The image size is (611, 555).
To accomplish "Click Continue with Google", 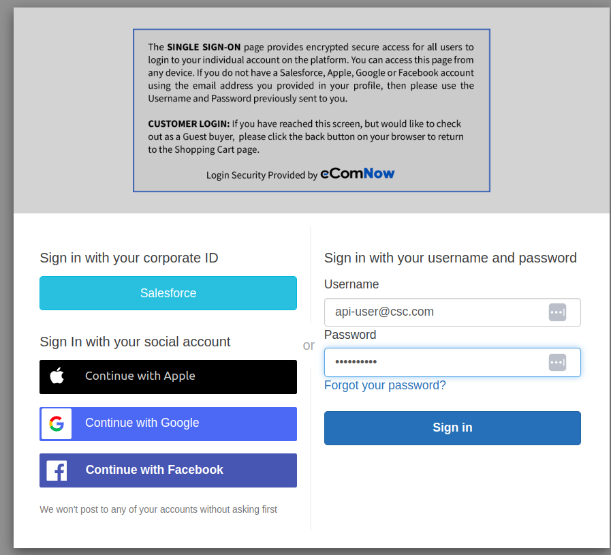I will (x=168, y=423).
